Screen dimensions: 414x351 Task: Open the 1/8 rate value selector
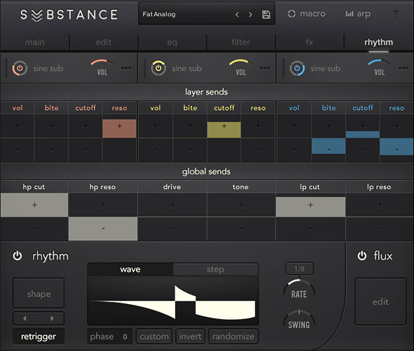[298, 268]
